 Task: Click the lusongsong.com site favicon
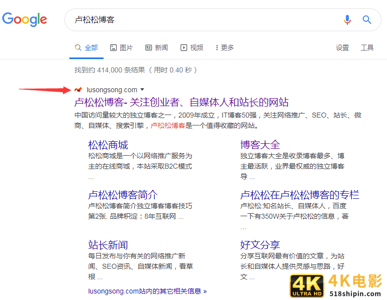(x=78, y=90)
